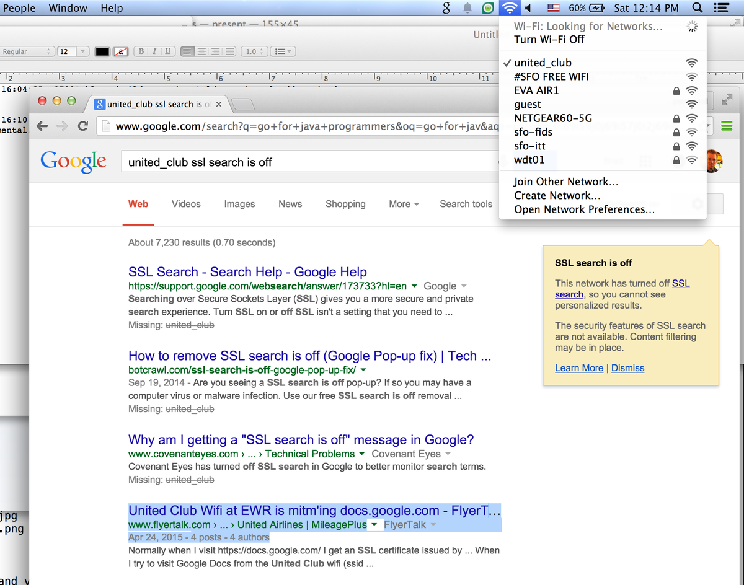Click the Google 'g' menu bar icon
This screenshot has height=585, width=744.
tap(446, 8)
